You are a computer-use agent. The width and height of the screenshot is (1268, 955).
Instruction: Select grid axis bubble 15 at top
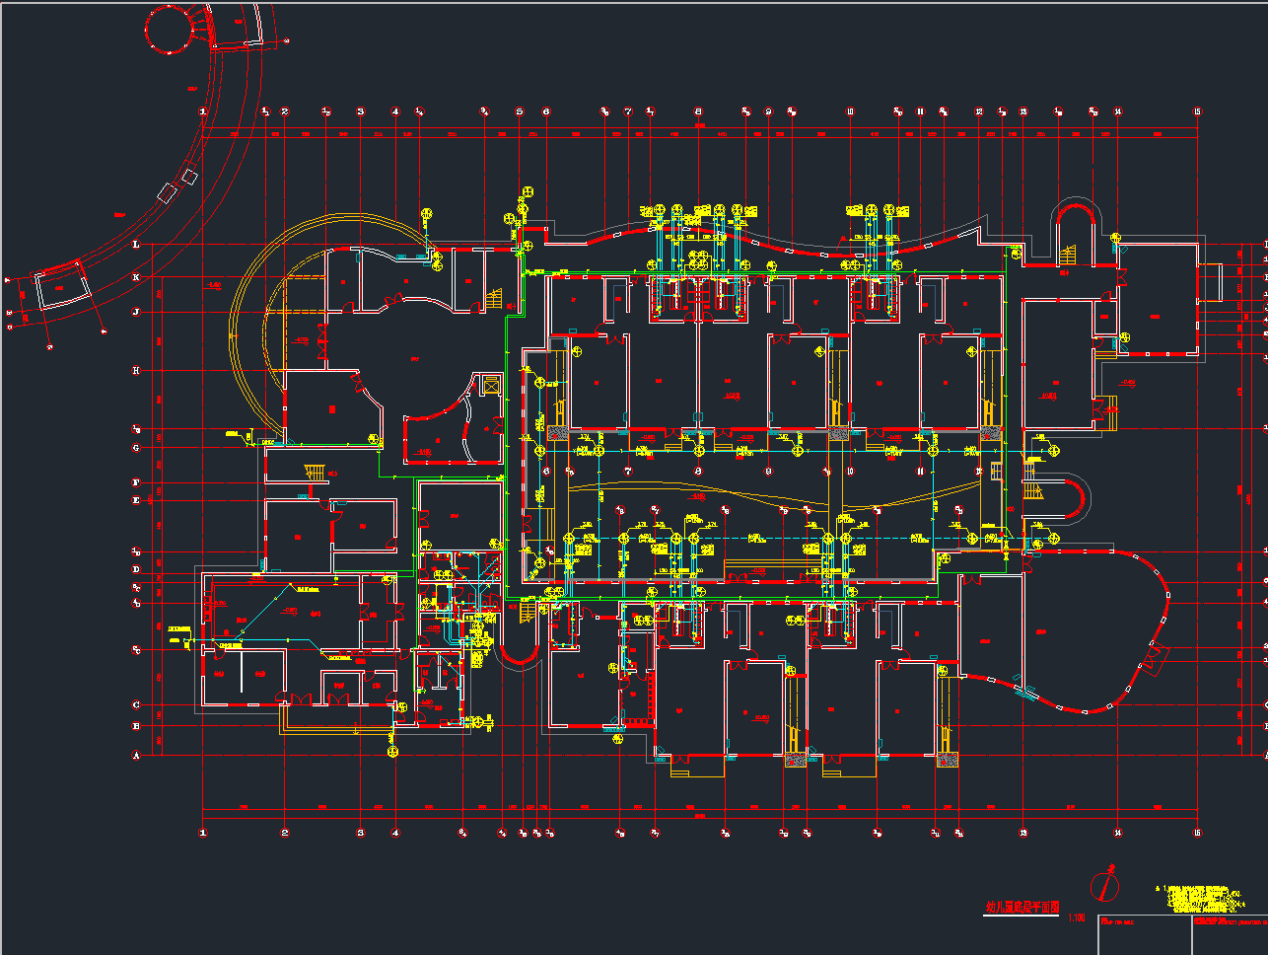tap(1198, 112)
